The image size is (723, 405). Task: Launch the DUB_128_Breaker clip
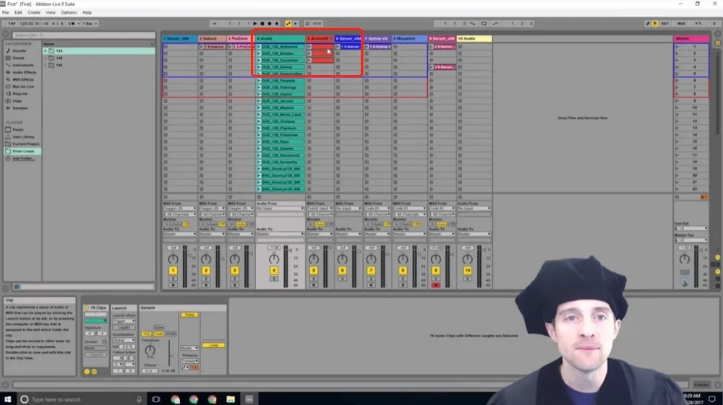pyautogui.click(x=259, y=53)
